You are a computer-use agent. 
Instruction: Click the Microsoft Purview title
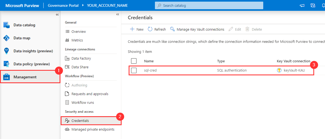click(22, 5)
